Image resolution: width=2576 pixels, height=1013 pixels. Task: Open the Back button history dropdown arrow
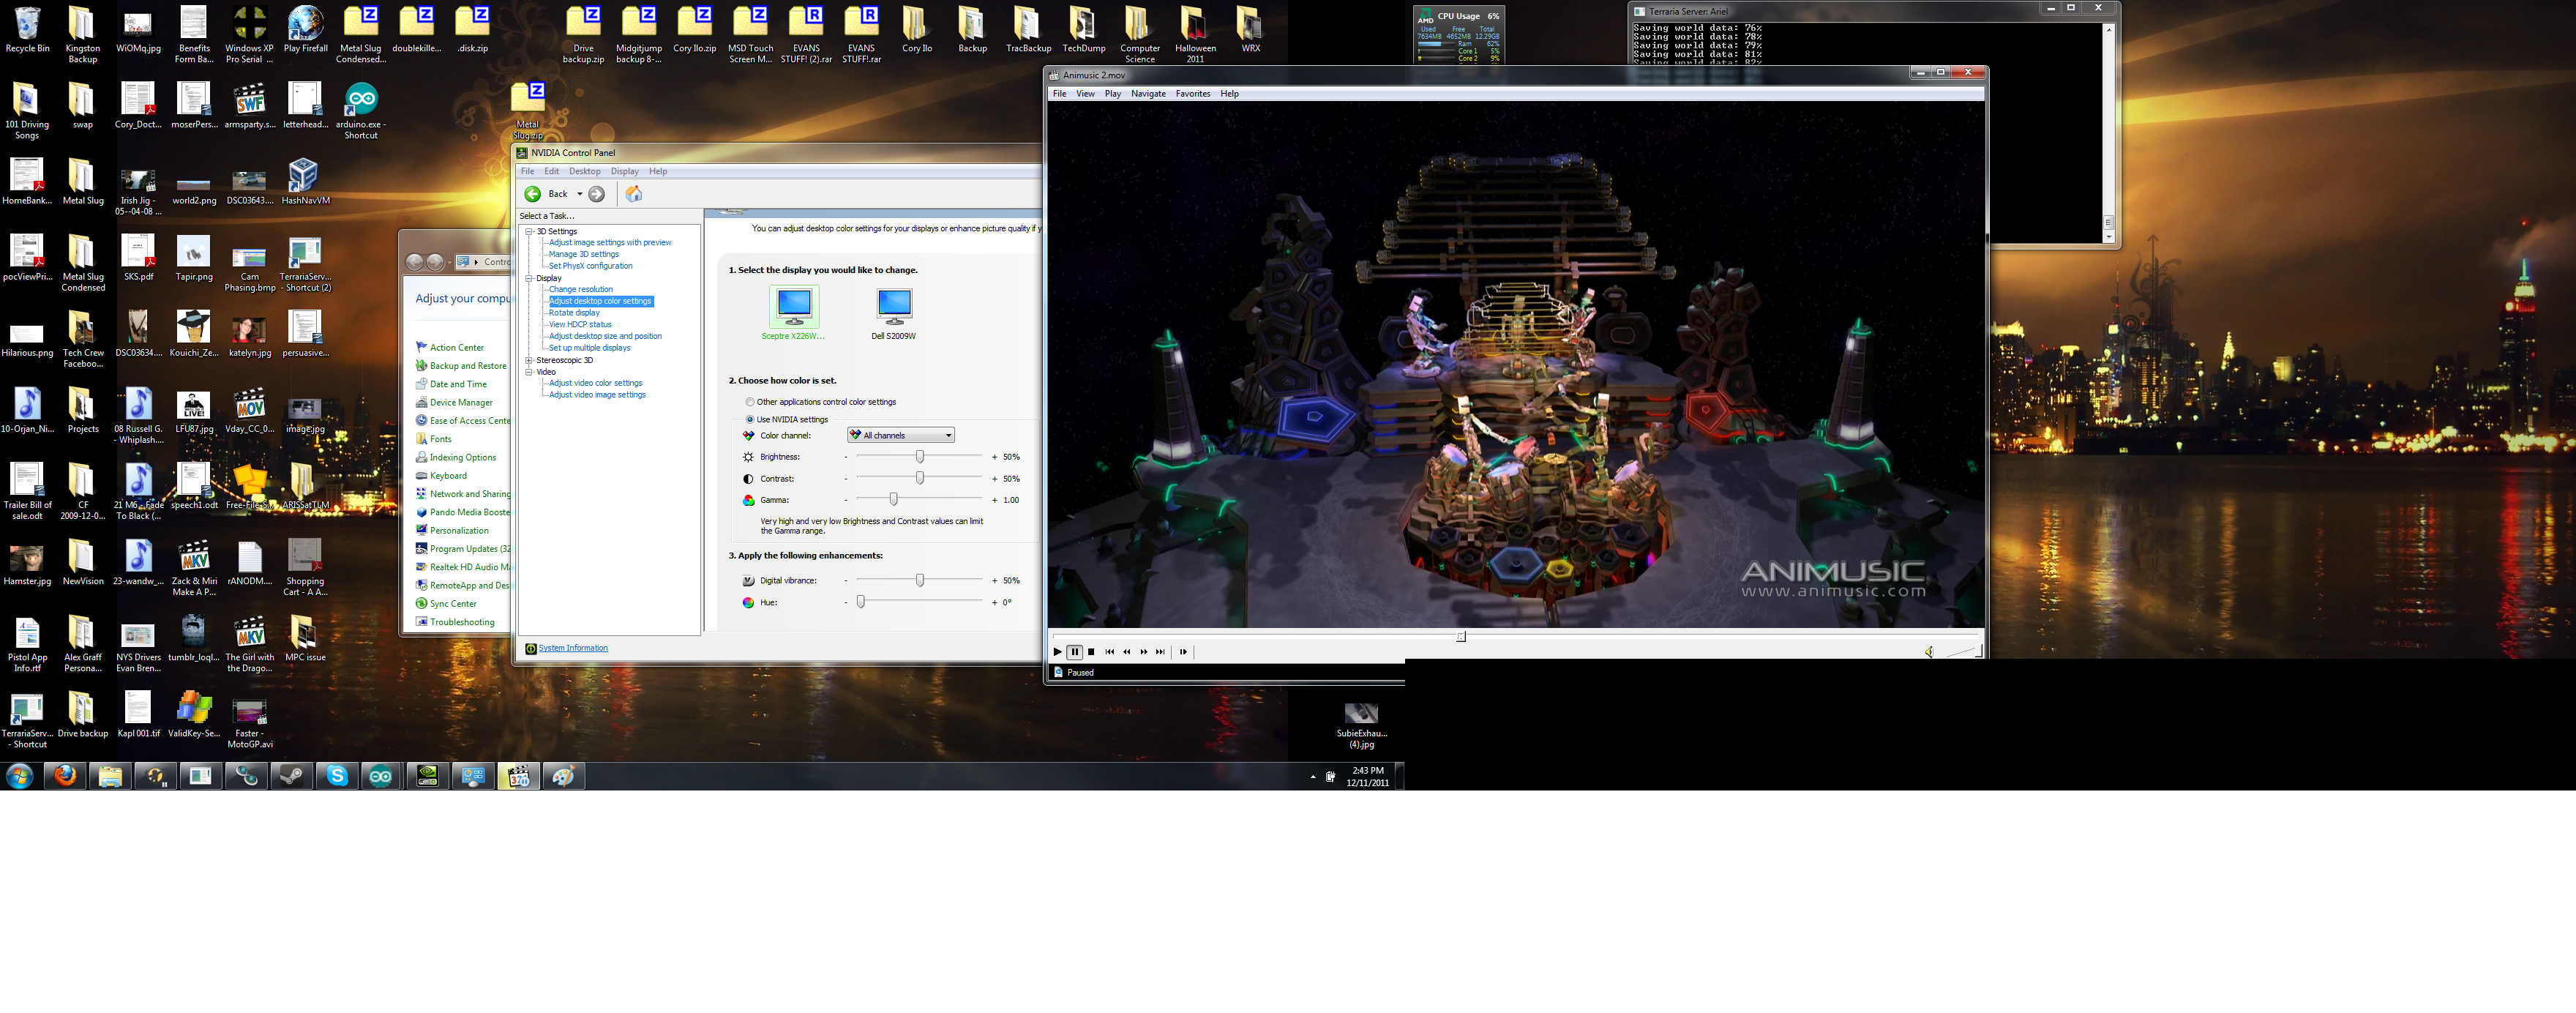[579, 194]
